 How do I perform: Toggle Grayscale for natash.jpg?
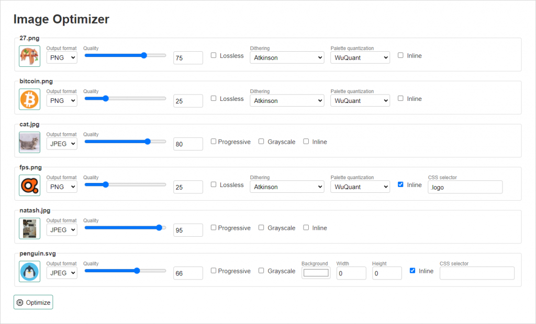tap(261, 227)
